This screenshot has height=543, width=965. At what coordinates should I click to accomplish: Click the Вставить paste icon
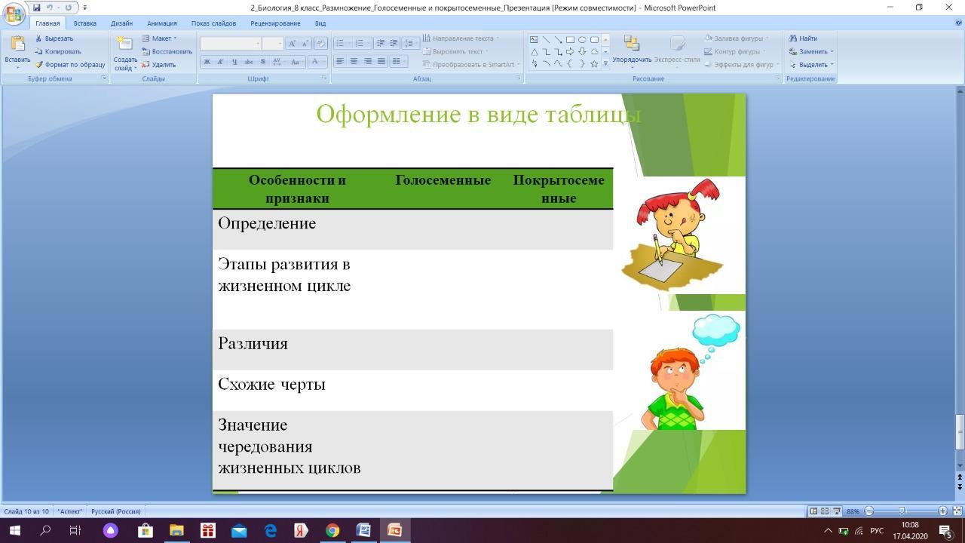17,45
